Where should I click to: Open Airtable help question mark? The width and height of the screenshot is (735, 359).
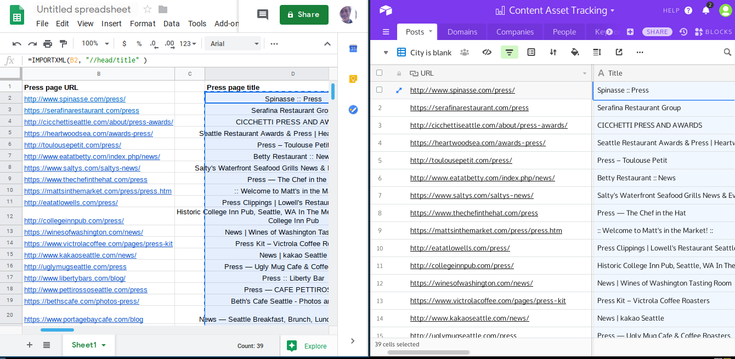pos(688,10)
